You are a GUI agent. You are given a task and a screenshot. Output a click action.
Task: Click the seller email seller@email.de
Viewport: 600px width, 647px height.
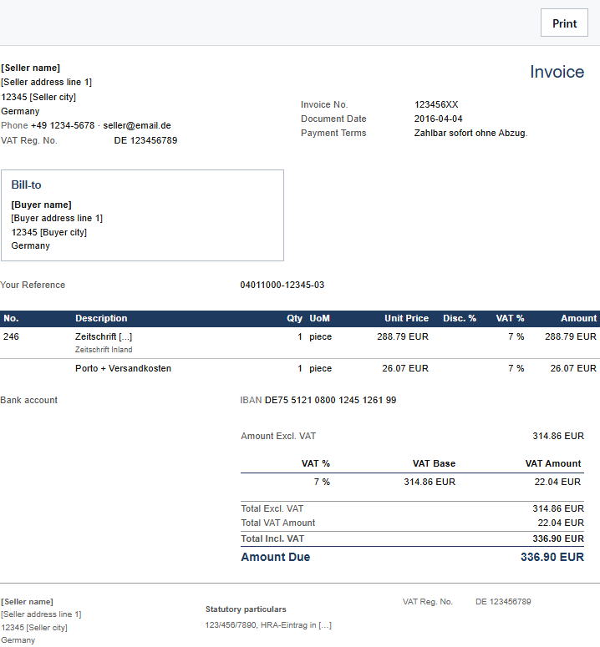[x=137, y=125]
